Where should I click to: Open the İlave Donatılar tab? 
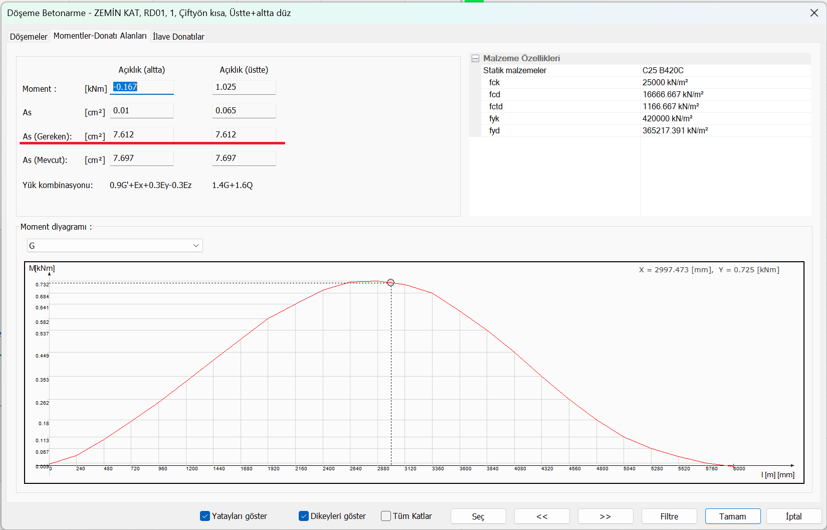(x=178, y=37)
